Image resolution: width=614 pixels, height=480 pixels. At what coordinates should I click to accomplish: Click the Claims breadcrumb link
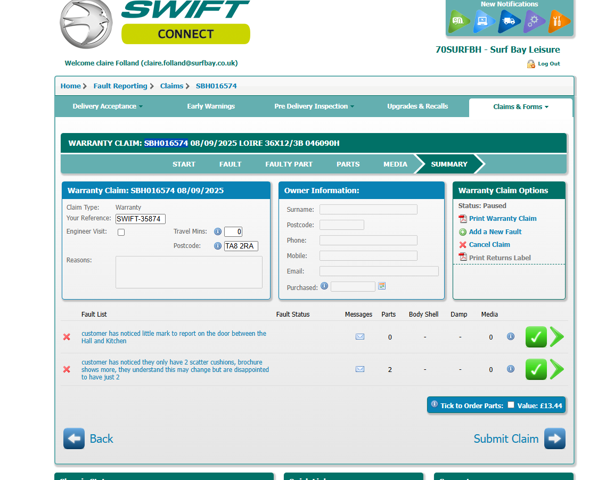coord(171,86)
